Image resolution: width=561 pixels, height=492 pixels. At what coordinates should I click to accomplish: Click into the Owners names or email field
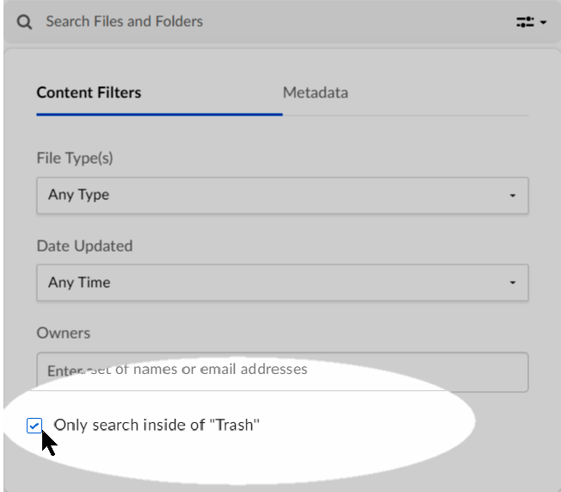(x=282, y=371)
